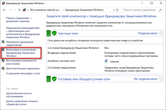Maximize the firewall window
166x110 pixels.
click(152, 3)
